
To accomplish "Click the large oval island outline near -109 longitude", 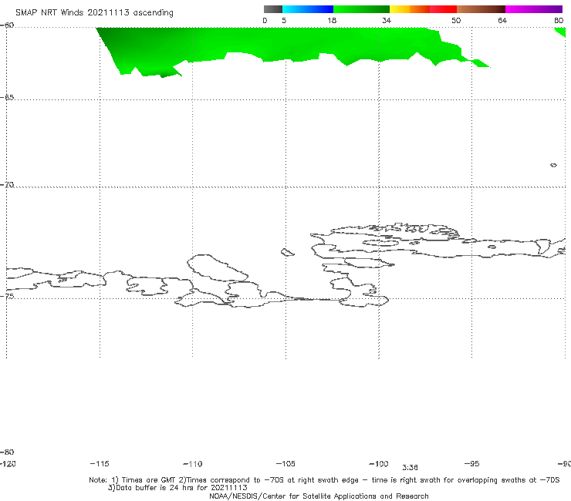I will coord(218,267).
